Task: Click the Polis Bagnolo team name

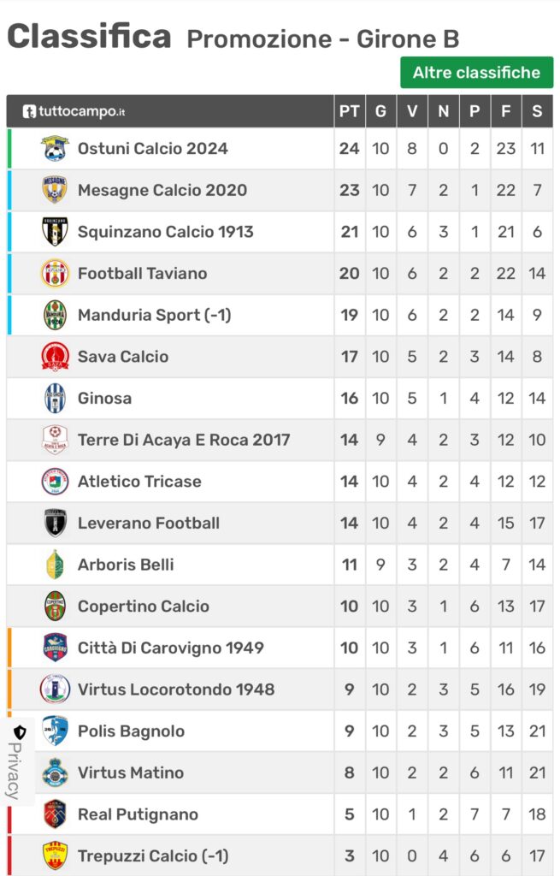Action: pos(131,731)
